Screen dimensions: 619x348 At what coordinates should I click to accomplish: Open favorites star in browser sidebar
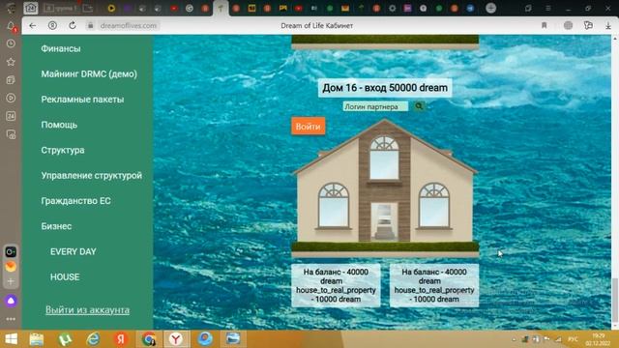coord(11,62)
